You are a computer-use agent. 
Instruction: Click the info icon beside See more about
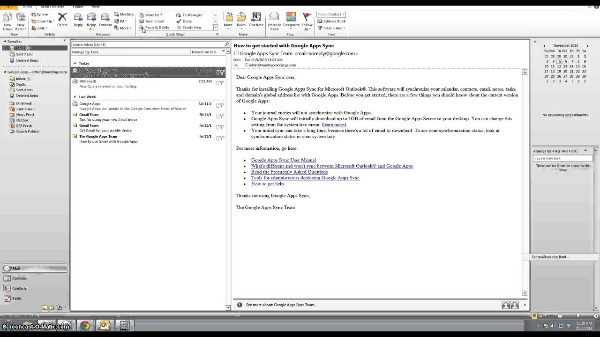coord(240,305)
